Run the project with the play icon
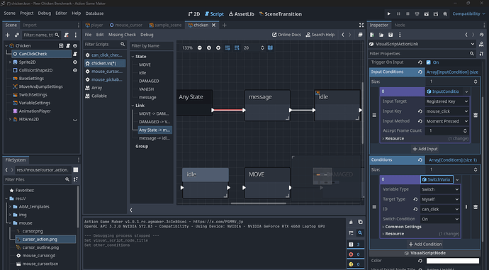 click(x=388, y=13)
